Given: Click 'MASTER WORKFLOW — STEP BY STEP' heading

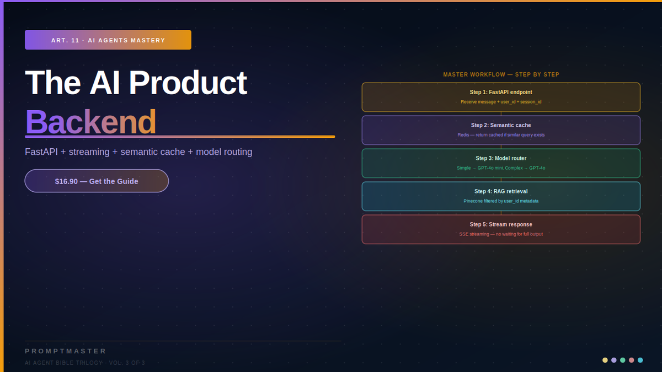Looking at the screenshot, I should pos(501,74).
